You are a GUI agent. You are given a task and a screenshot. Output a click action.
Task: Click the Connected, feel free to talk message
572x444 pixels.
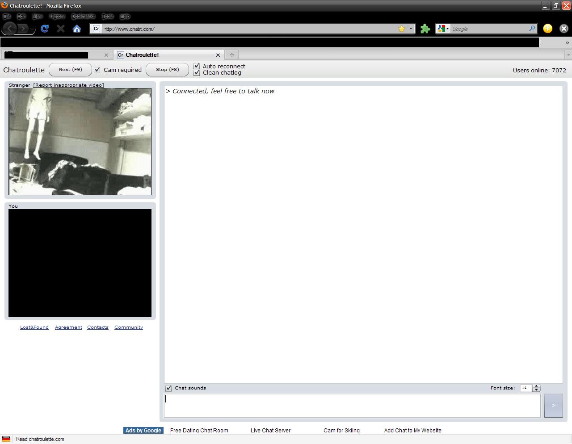pos(220,91)
